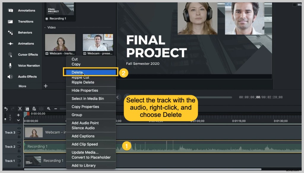Collapse the tracks using the chevron below the plus
Viewport: 304px width, 173px height.
(x=18, y=120)
